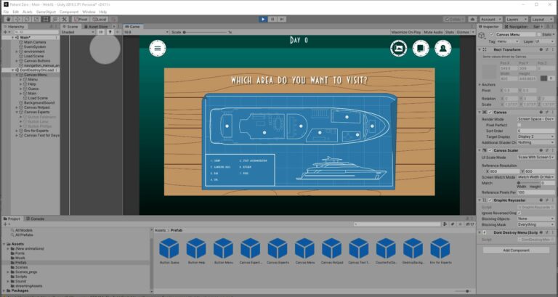This screenshot has width=558, height=297.
Task: Switch to the Scene tab
Action: 72,26
